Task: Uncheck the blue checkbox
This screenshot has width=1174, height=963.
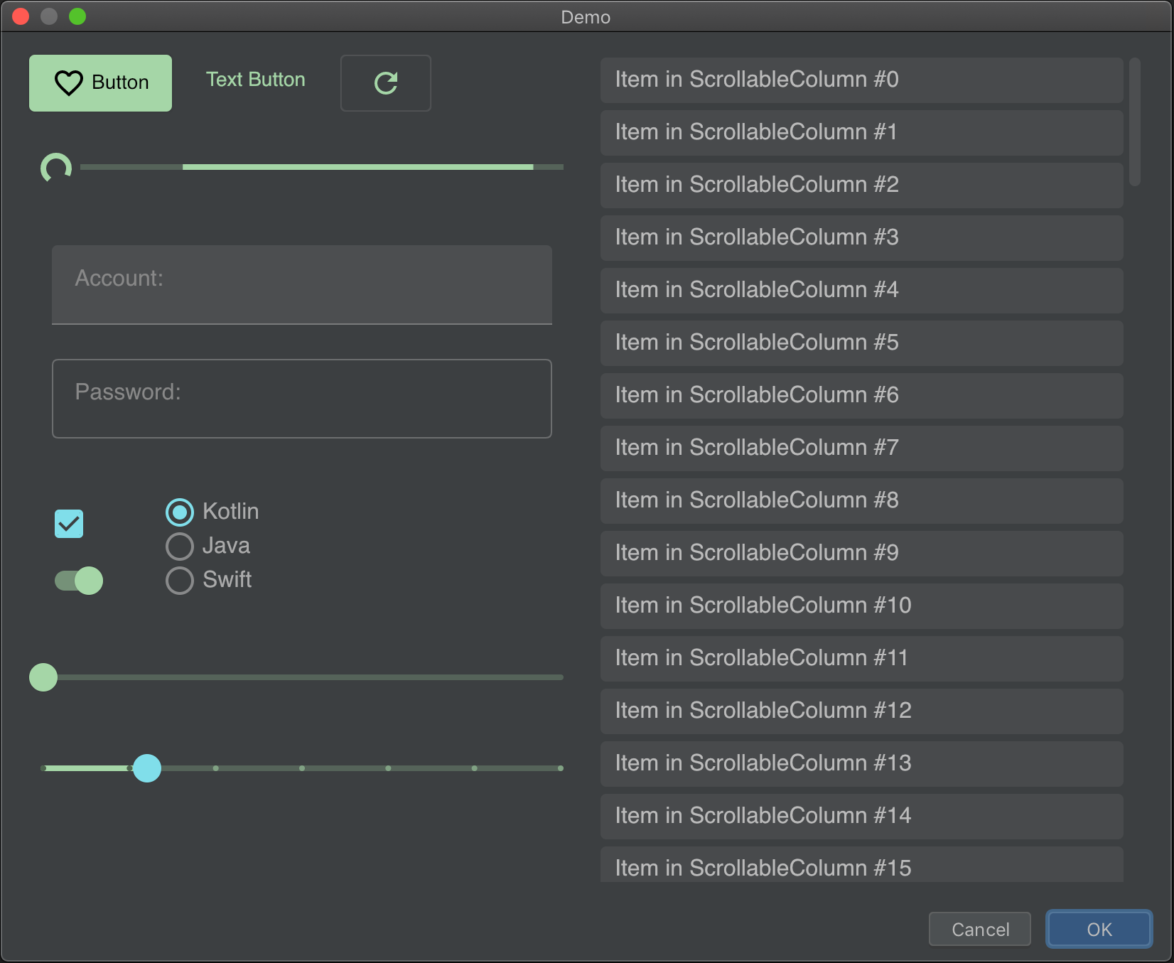Action: pos(69,524)
